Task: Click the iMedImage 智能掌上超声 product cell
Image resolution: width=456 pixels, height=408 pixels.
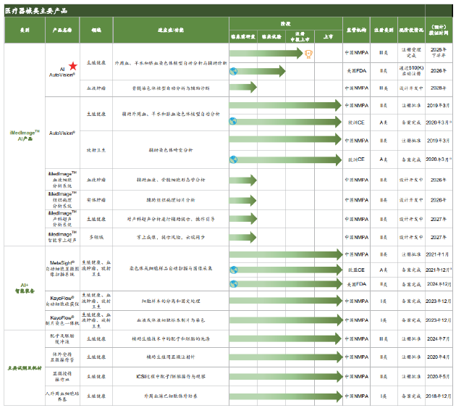Action: tap(62, 237)
